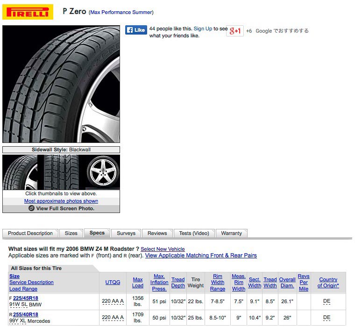Click 91W SL service description text
Image resolution: width=355 pixels, height=327 pixels.
[x=18, y=305]
